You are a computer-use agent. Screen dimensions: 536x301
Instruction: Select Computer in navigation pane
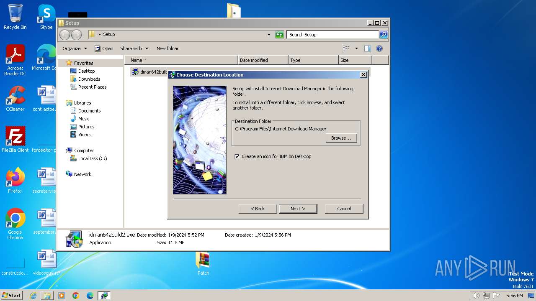[x=84, y=150]
